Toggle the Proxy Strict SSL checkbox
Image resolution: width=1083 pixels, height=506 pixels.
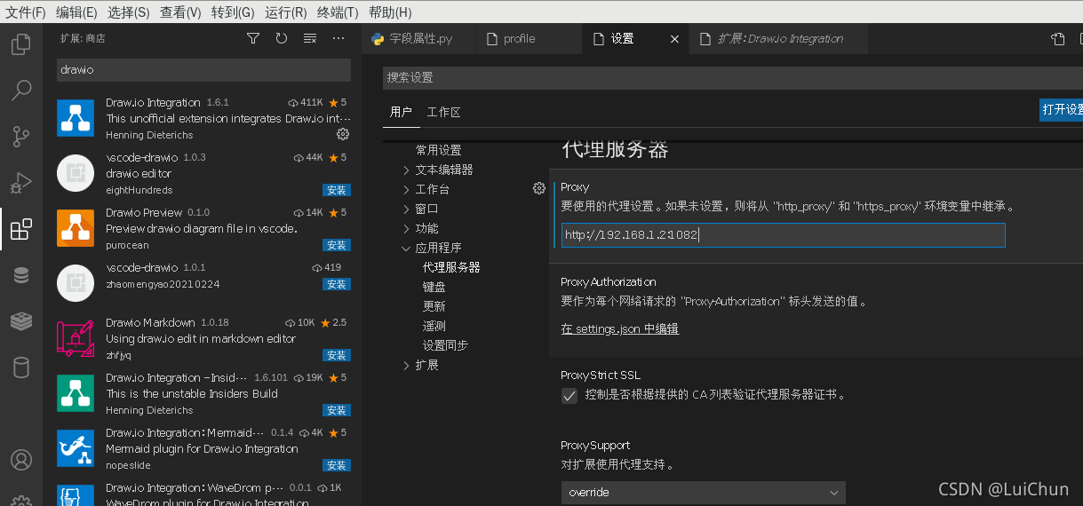tap(569, 396)
